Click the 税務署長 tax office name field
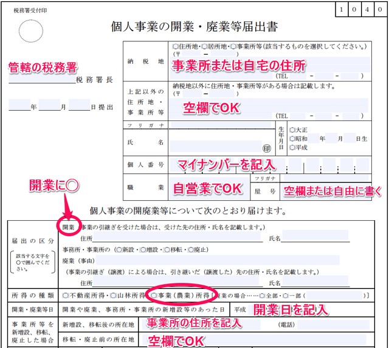This screenshot has height=348, width=389. (x=43, y=80)
